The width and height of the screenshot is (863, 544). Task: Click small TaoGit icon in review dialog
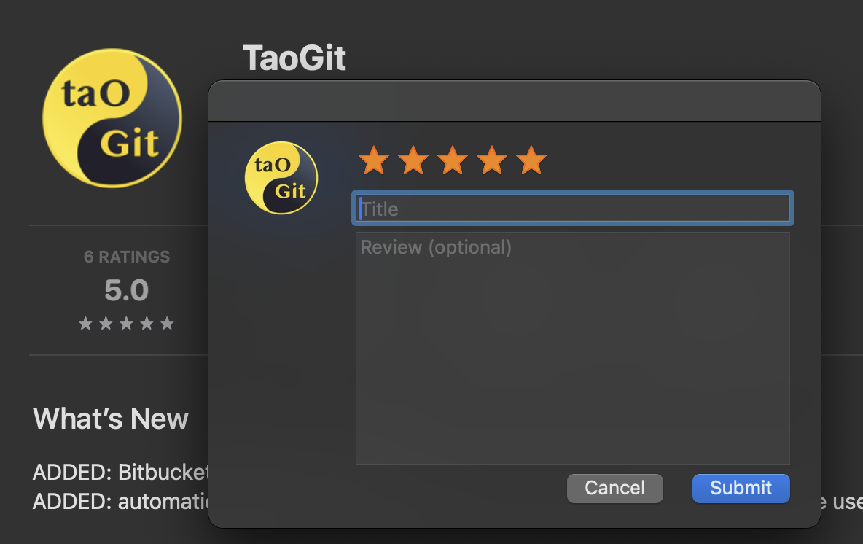[x=281, y=178]
